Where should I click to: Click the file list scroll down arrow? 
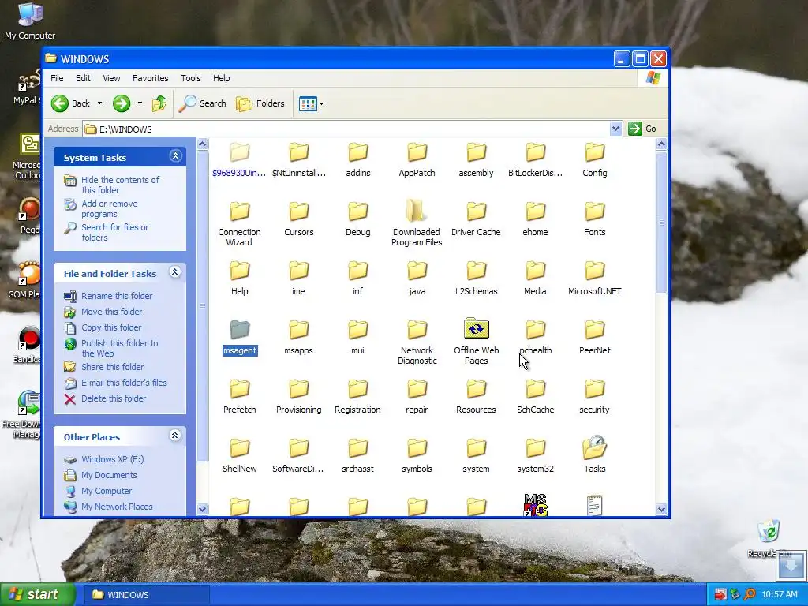click(662, 509)
